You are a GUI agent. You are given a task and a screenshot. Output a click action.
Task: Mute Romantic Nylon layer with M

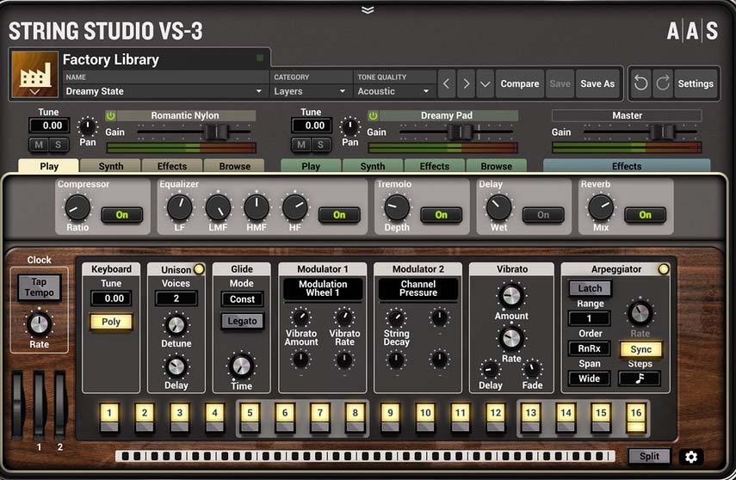(39, 145)
